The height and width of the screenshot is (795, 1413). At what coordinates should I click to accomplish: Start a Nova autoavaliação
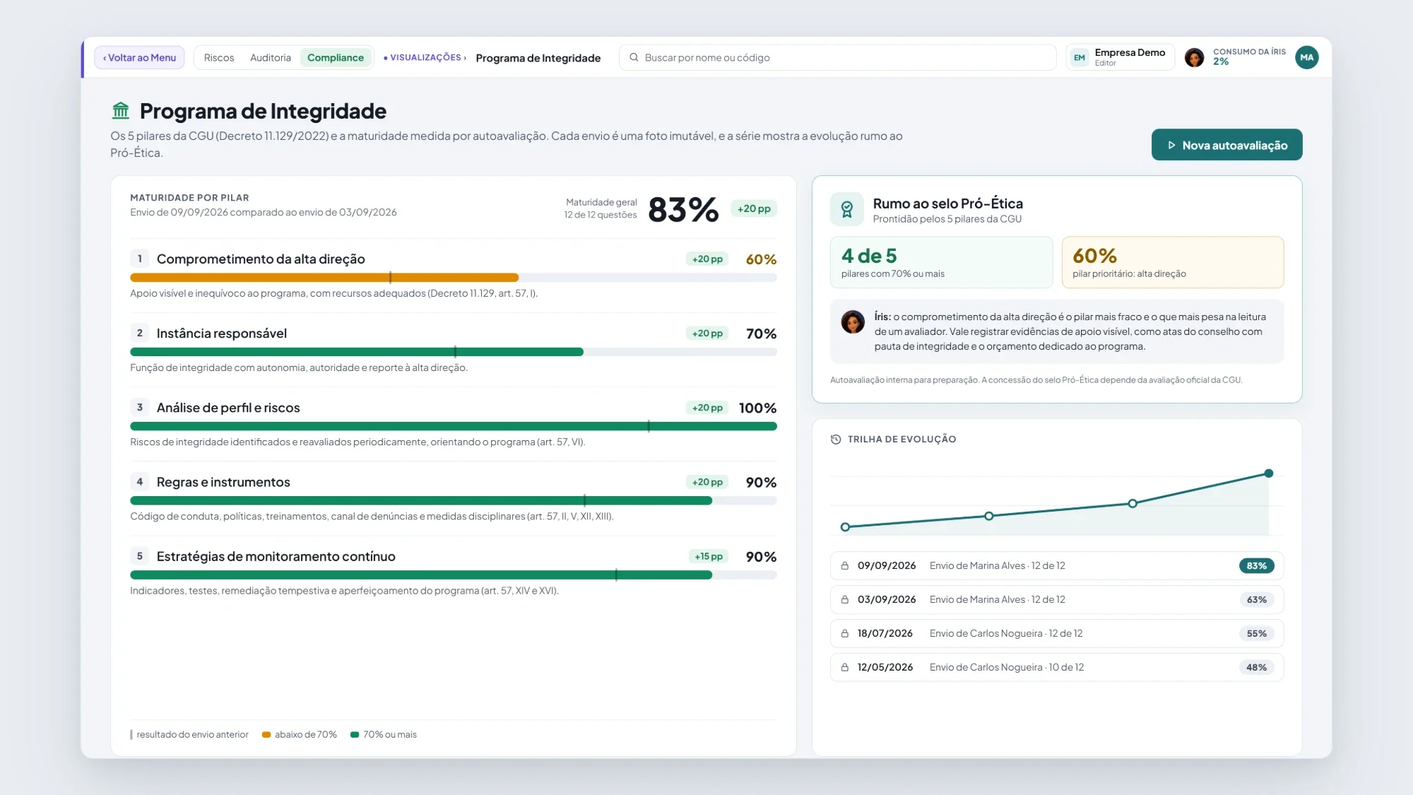click(1226, 145)
